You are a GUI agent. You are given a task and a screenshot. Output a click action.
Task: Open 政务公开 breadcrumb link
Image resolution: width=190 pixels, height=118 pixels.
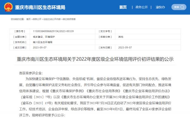pos(37,19)
